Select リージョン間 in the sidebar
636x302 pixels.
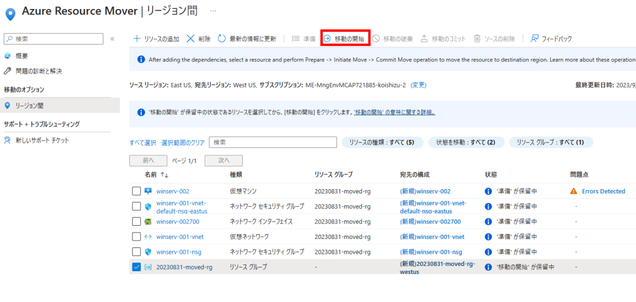60,105
